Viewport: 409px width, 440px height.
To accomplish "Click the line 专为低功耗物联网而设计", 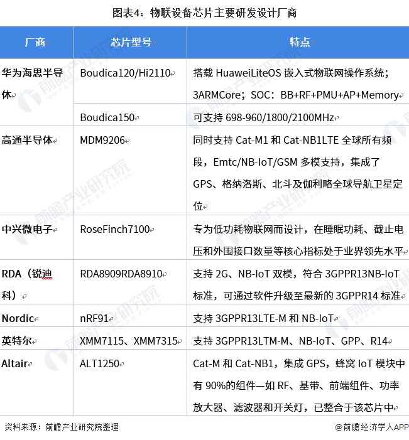I will (298, 229).
